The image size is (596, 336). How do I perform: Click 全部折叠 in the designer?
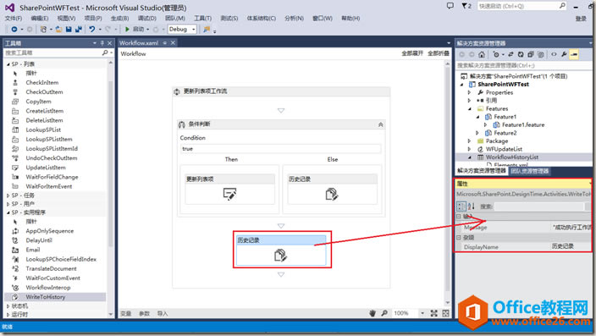click(x=439, y=53)
